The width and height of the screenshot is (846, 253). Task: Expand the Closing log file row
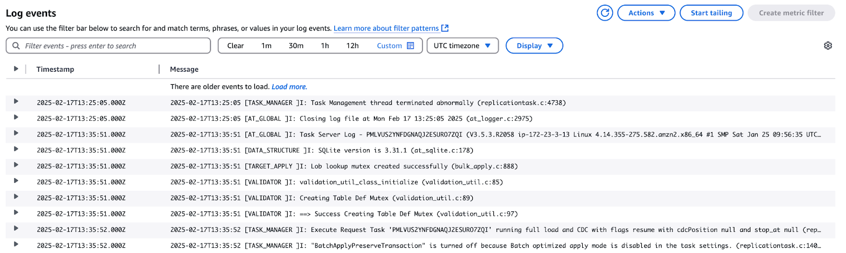pos(16,117)
